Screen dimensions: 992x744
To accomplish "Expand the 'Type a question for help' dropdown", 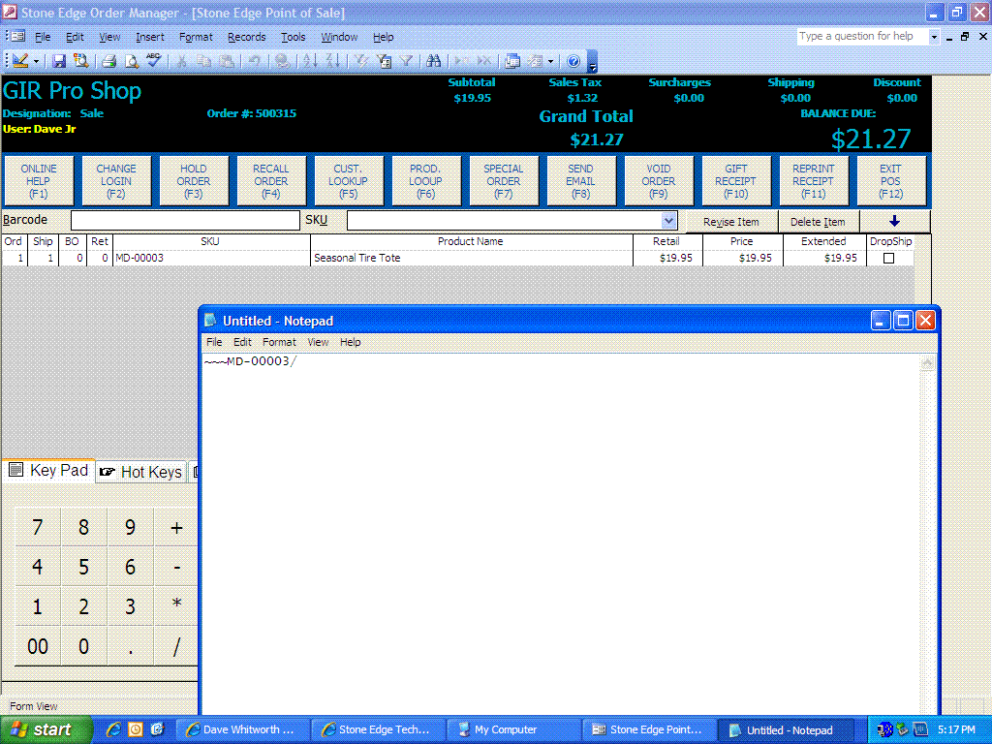I will pos(934,37).
